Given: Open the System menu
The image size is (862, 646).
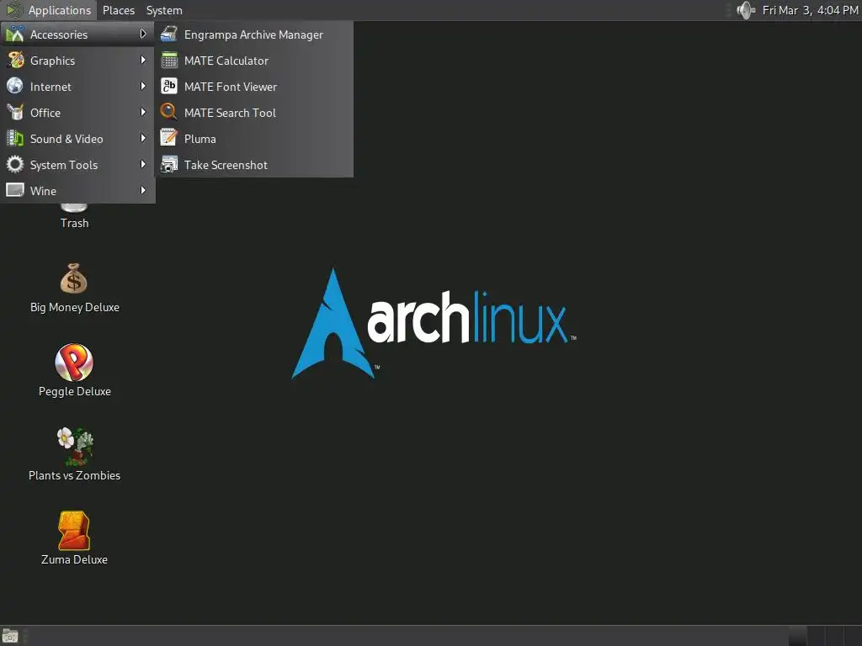Looking at the screenshot, I should 164,10.
